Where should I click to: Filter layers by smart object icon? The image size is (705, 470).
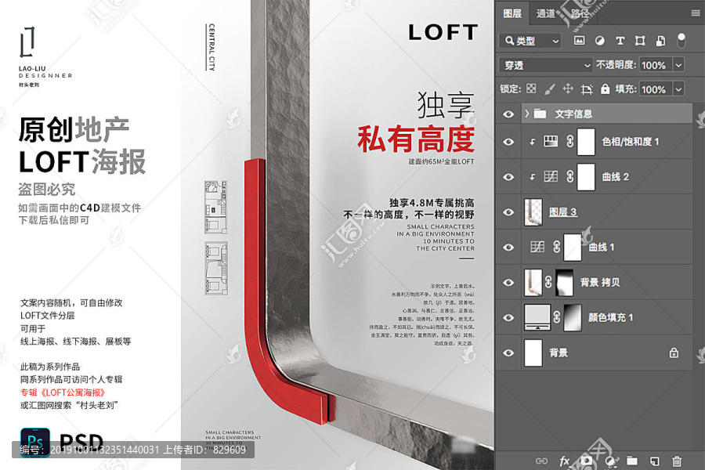coord(660,41)
